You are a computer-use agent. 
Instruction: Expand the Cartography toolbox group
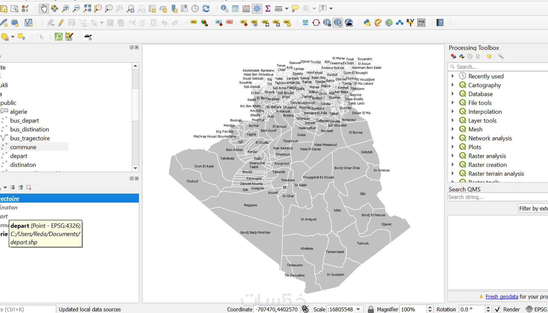(x=453, y=85)
